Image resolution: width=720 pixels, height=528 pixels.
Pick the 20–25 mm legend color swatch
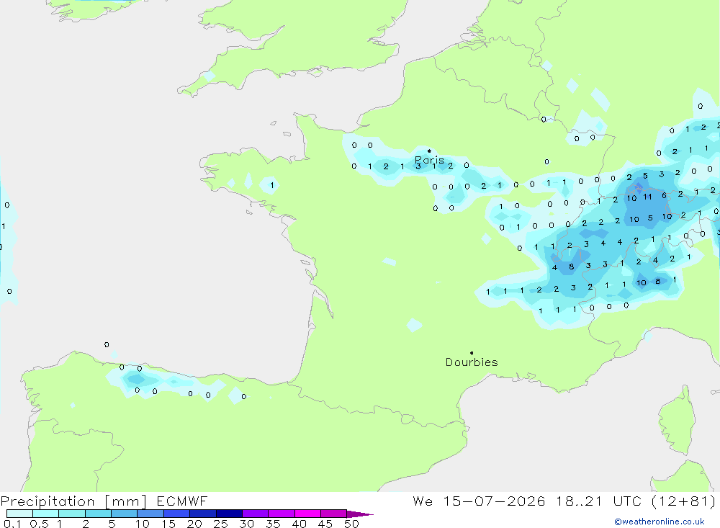[x=202, y=514]
